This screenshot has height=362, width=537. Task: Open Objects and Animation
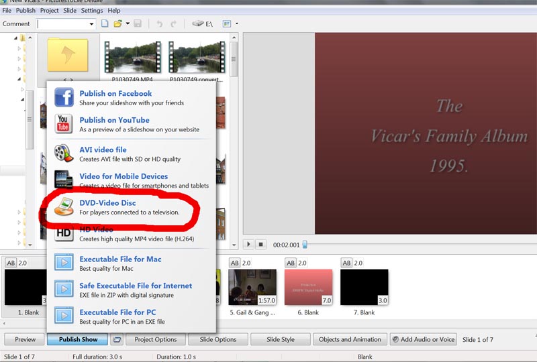350,339
